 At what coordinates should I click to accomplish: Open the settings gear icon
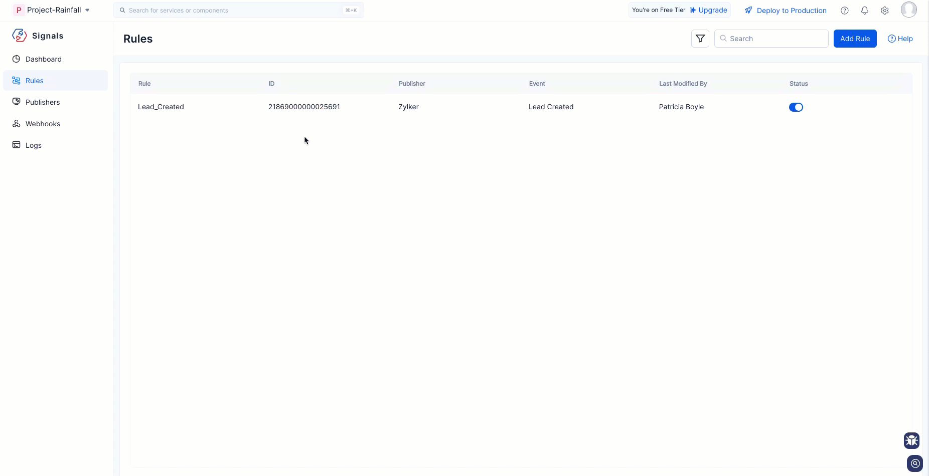pyautogui.click(x=885, y=11)
